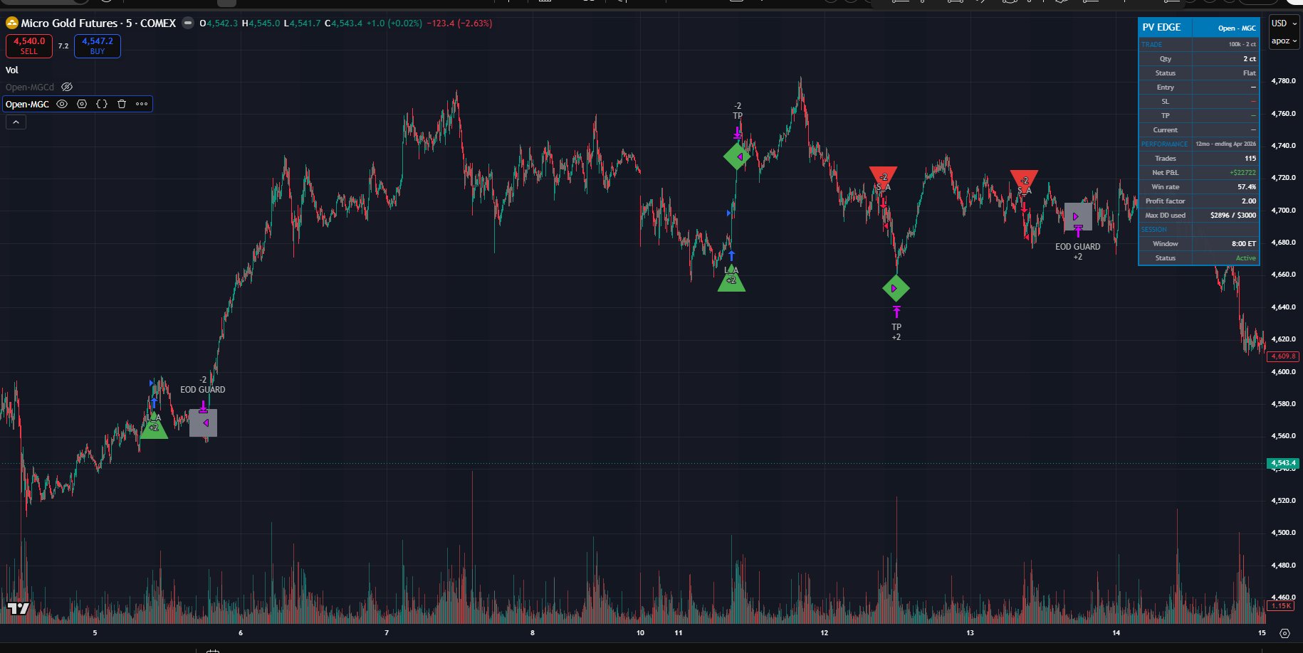Click the 4,540.0 SELL button
This screenshot has height=653, width=1303.
coord(29,46)
